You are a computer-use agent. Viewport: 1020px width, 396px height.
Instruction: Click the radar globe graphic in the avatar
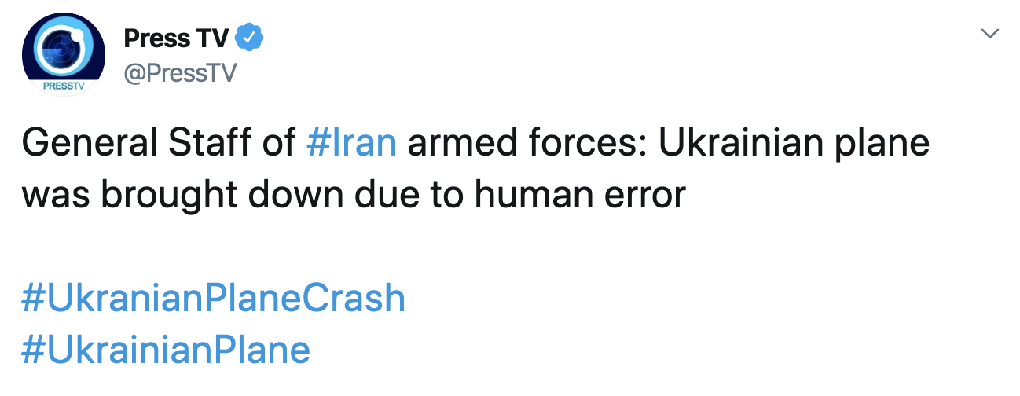61,47
